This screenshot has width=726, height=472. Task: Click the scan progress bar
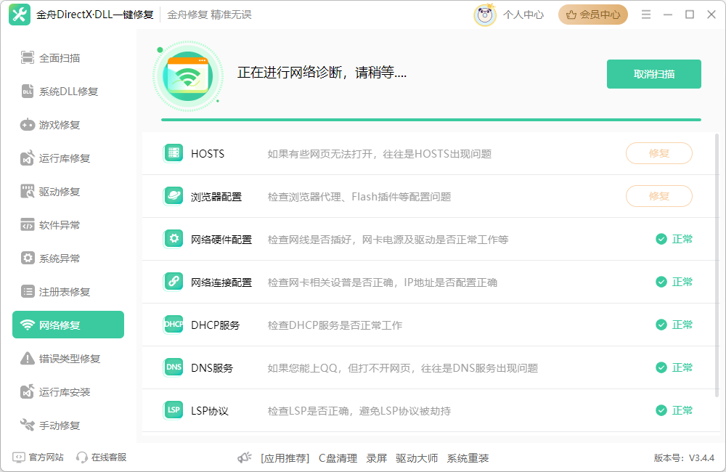[x=431, y=120]
